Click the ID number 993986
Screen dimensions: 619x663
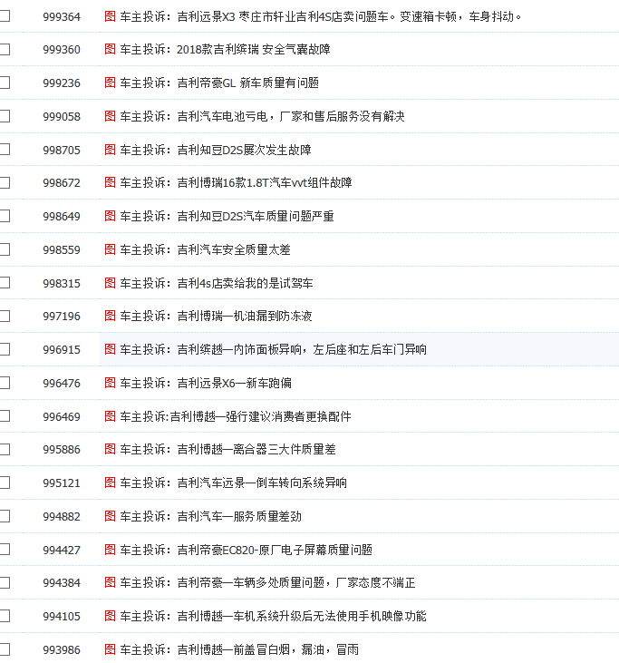pyautogui.click(x=62, y=649)
